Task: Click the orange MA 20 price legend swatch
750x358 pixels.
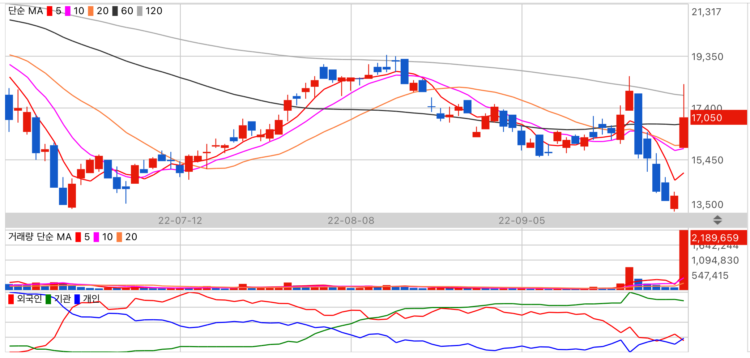Action: [x=91, y=11]
